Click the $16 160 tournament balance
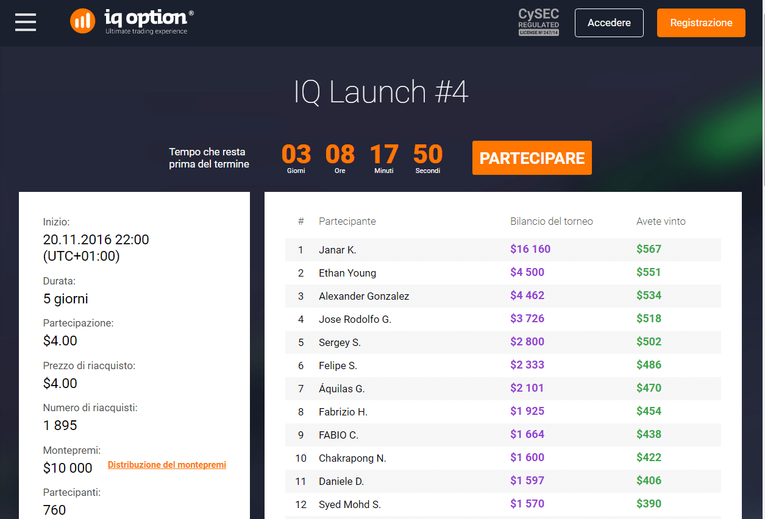The width and height of the screenshot is (765, 519). [x=530, y=249]
